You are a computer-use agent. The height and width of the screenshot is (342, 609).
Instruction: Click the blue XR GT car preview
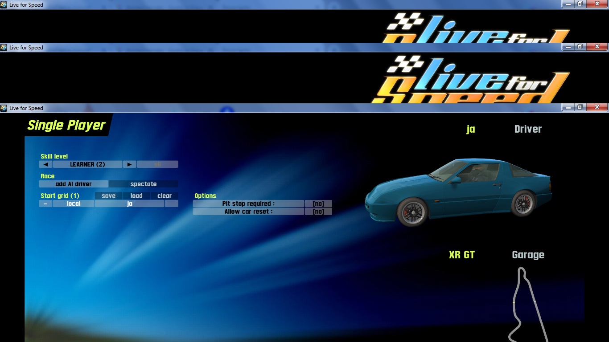click(x=458, y=192)
